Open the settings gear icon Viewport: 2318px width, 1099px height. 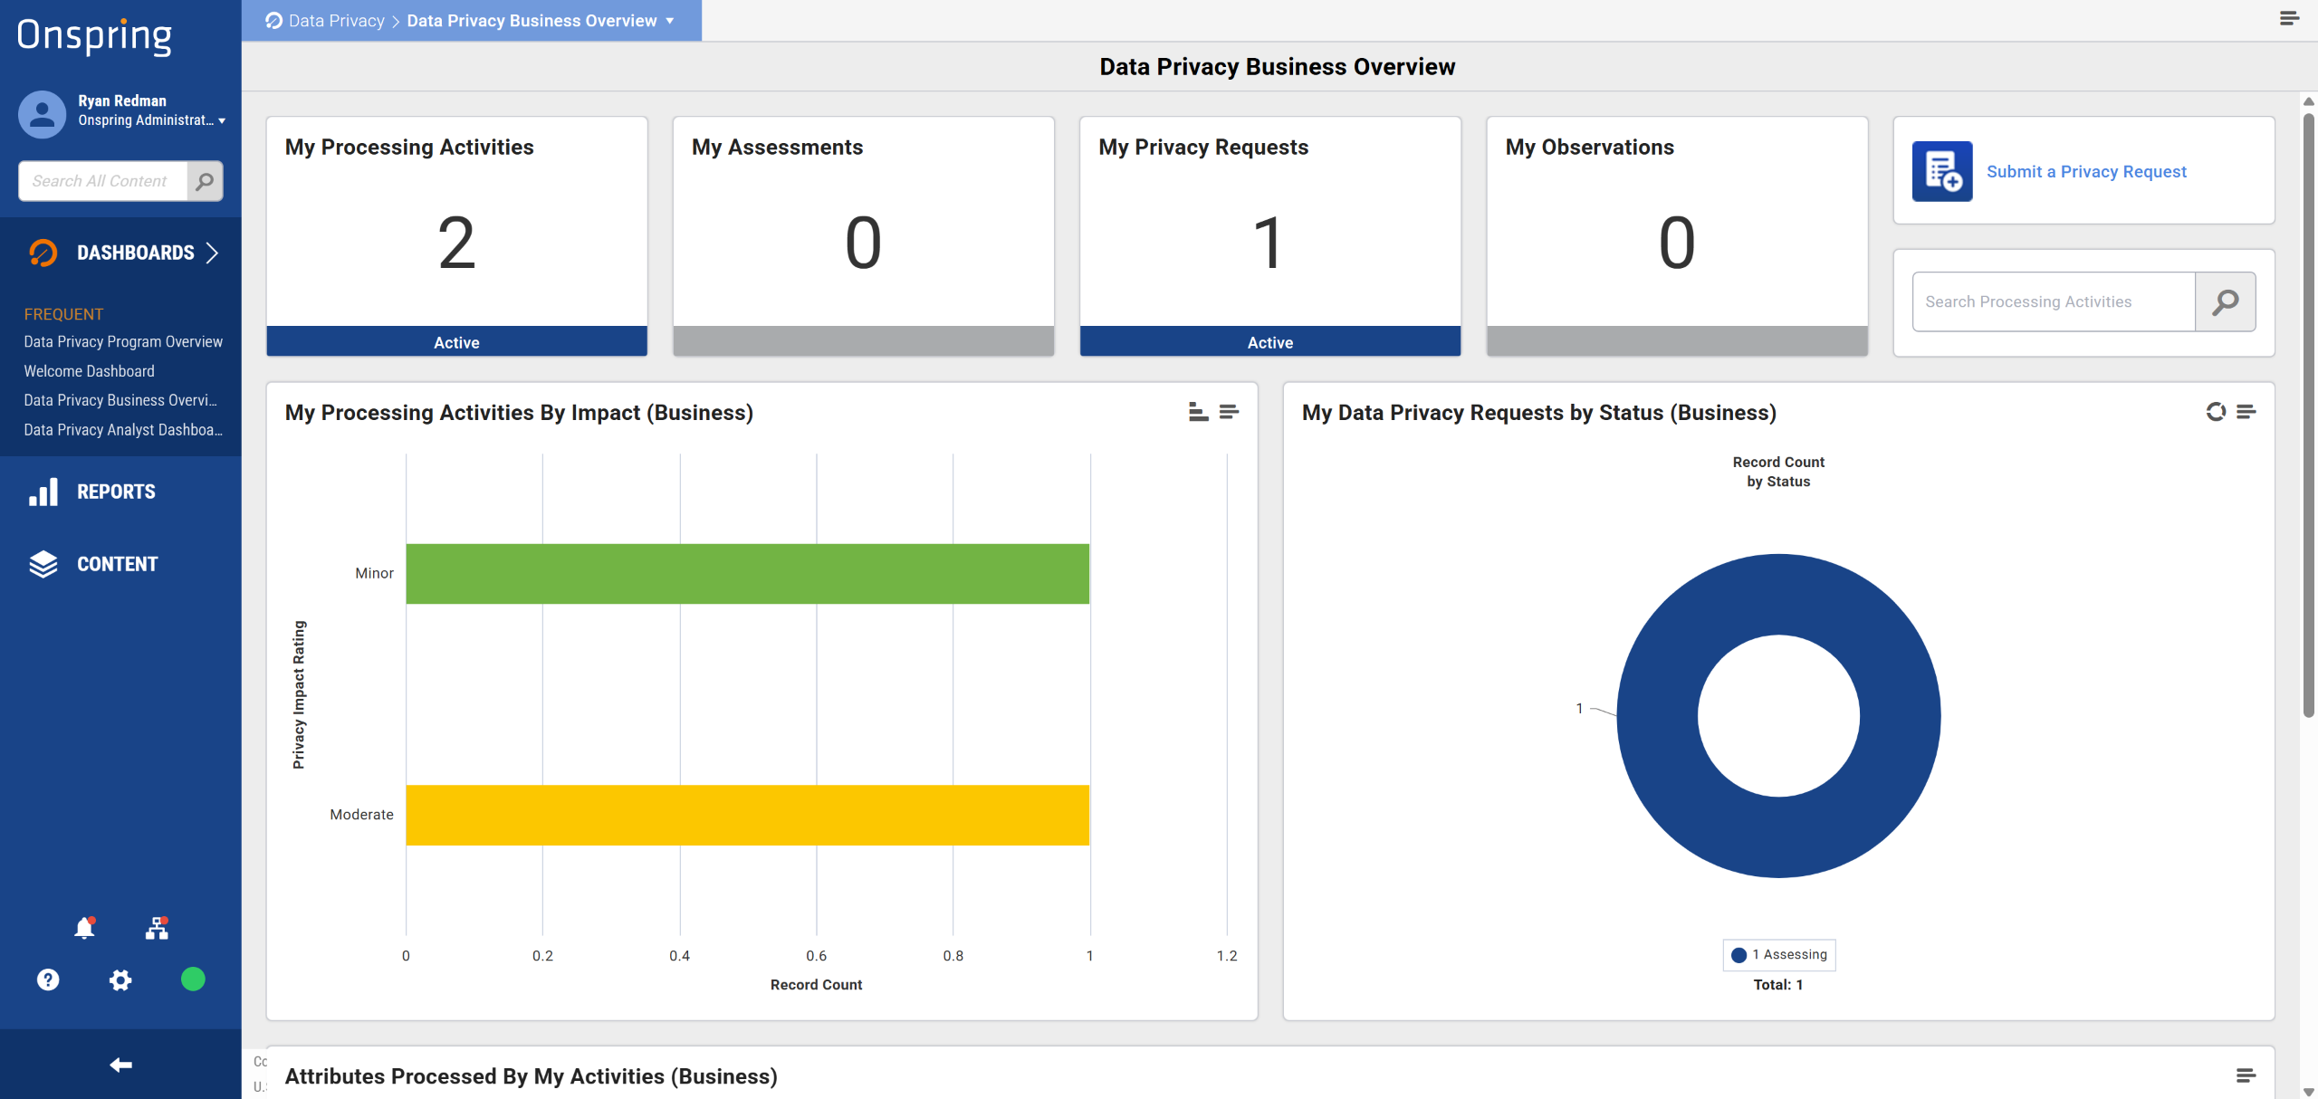coord(120,980)
